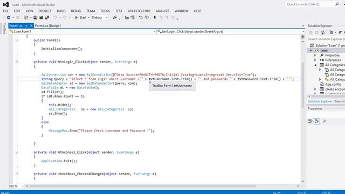This screenshot has height=194, width=345.
Task: Expand the References node
Action: (x=315, y=60)
